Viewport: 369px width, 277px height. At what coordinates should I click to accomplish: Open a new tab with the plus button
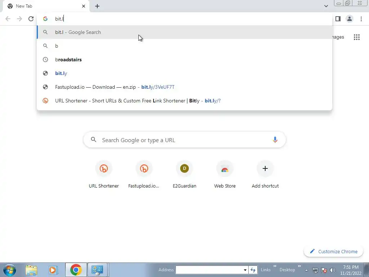click(97, 6)
